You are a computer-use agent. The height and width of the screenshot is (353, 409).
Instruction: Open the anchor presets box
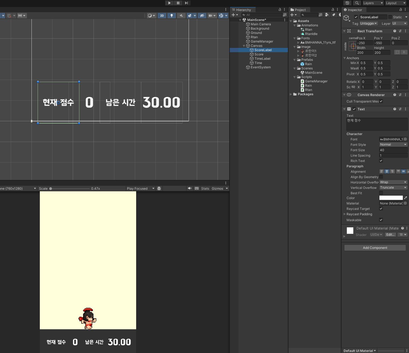352,46
